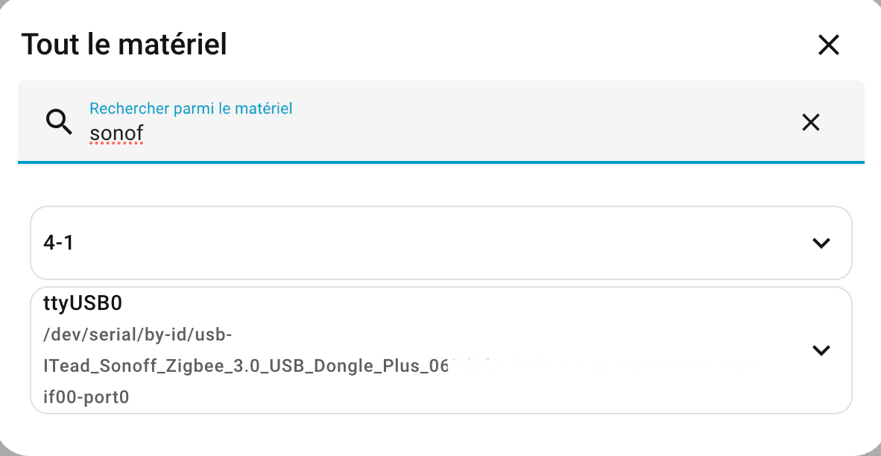Viewport: 881px width, 456px height.
Task: Click the magnifying glass search icon
Action: (59, 121)
